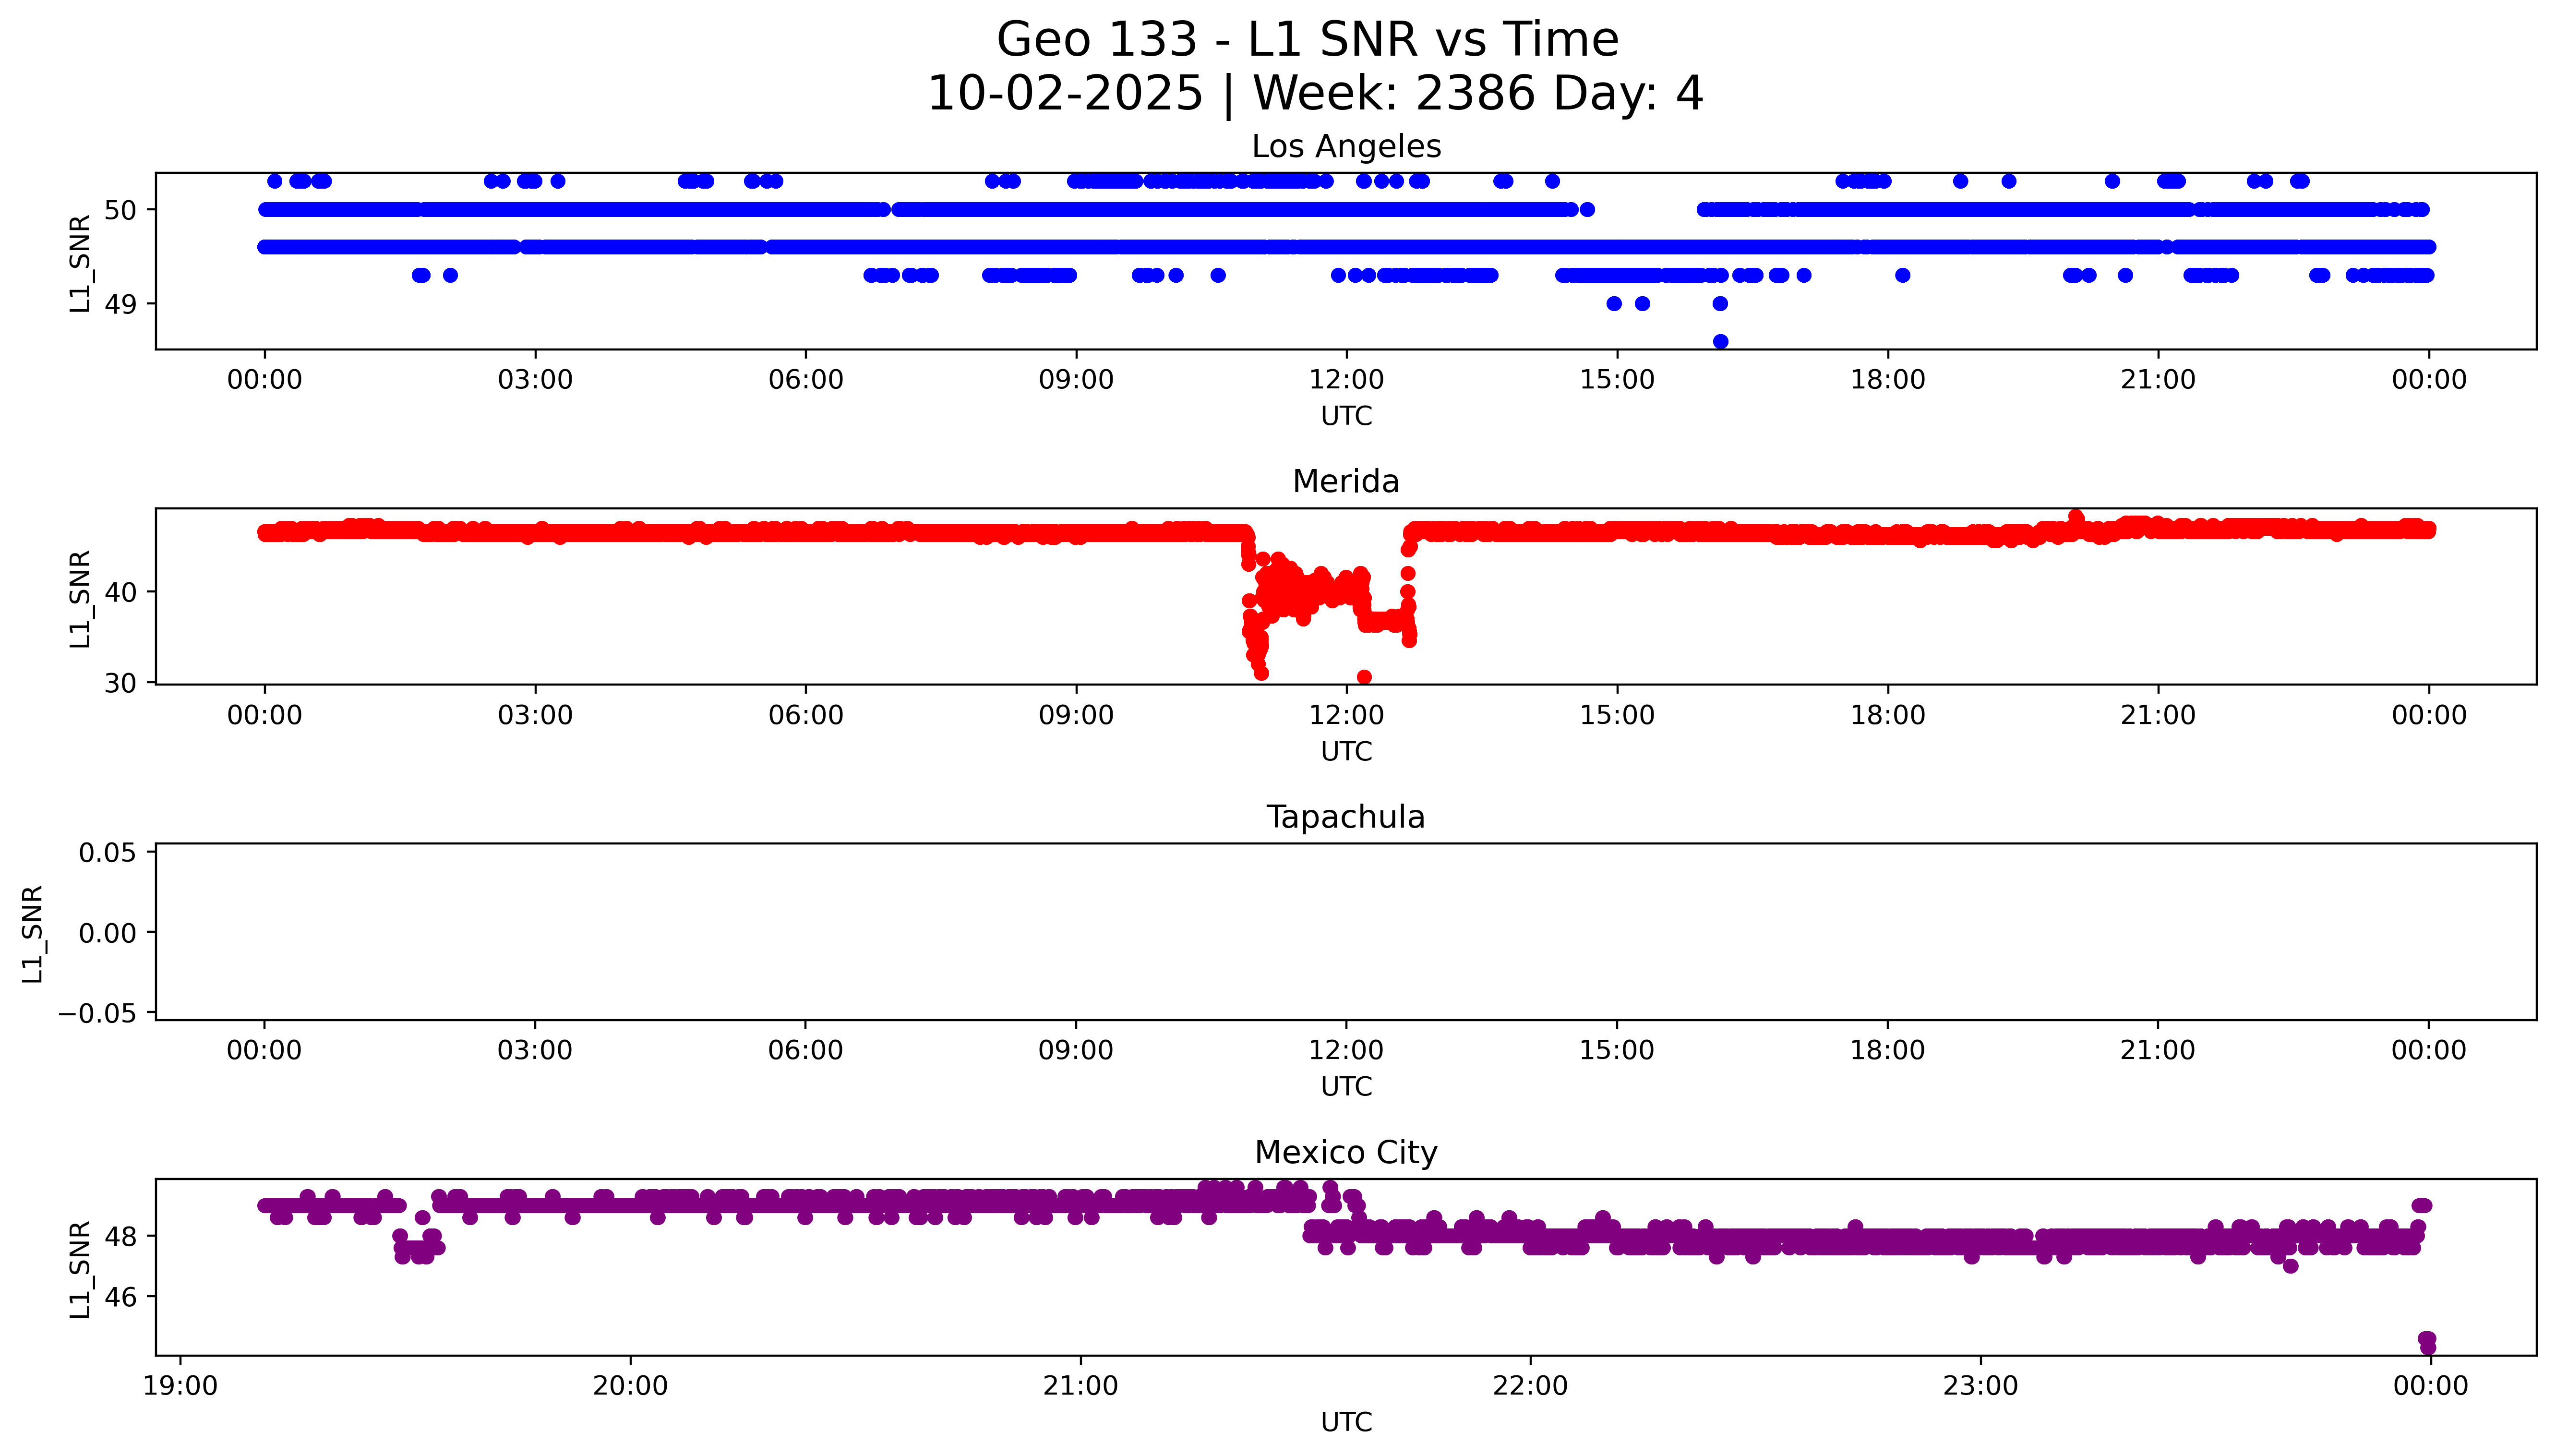The height and width of the screenshot is (1456, 2556).
Task: Click the 22:00 tick label under Mexico City plot
Action: [1530, 1386]
